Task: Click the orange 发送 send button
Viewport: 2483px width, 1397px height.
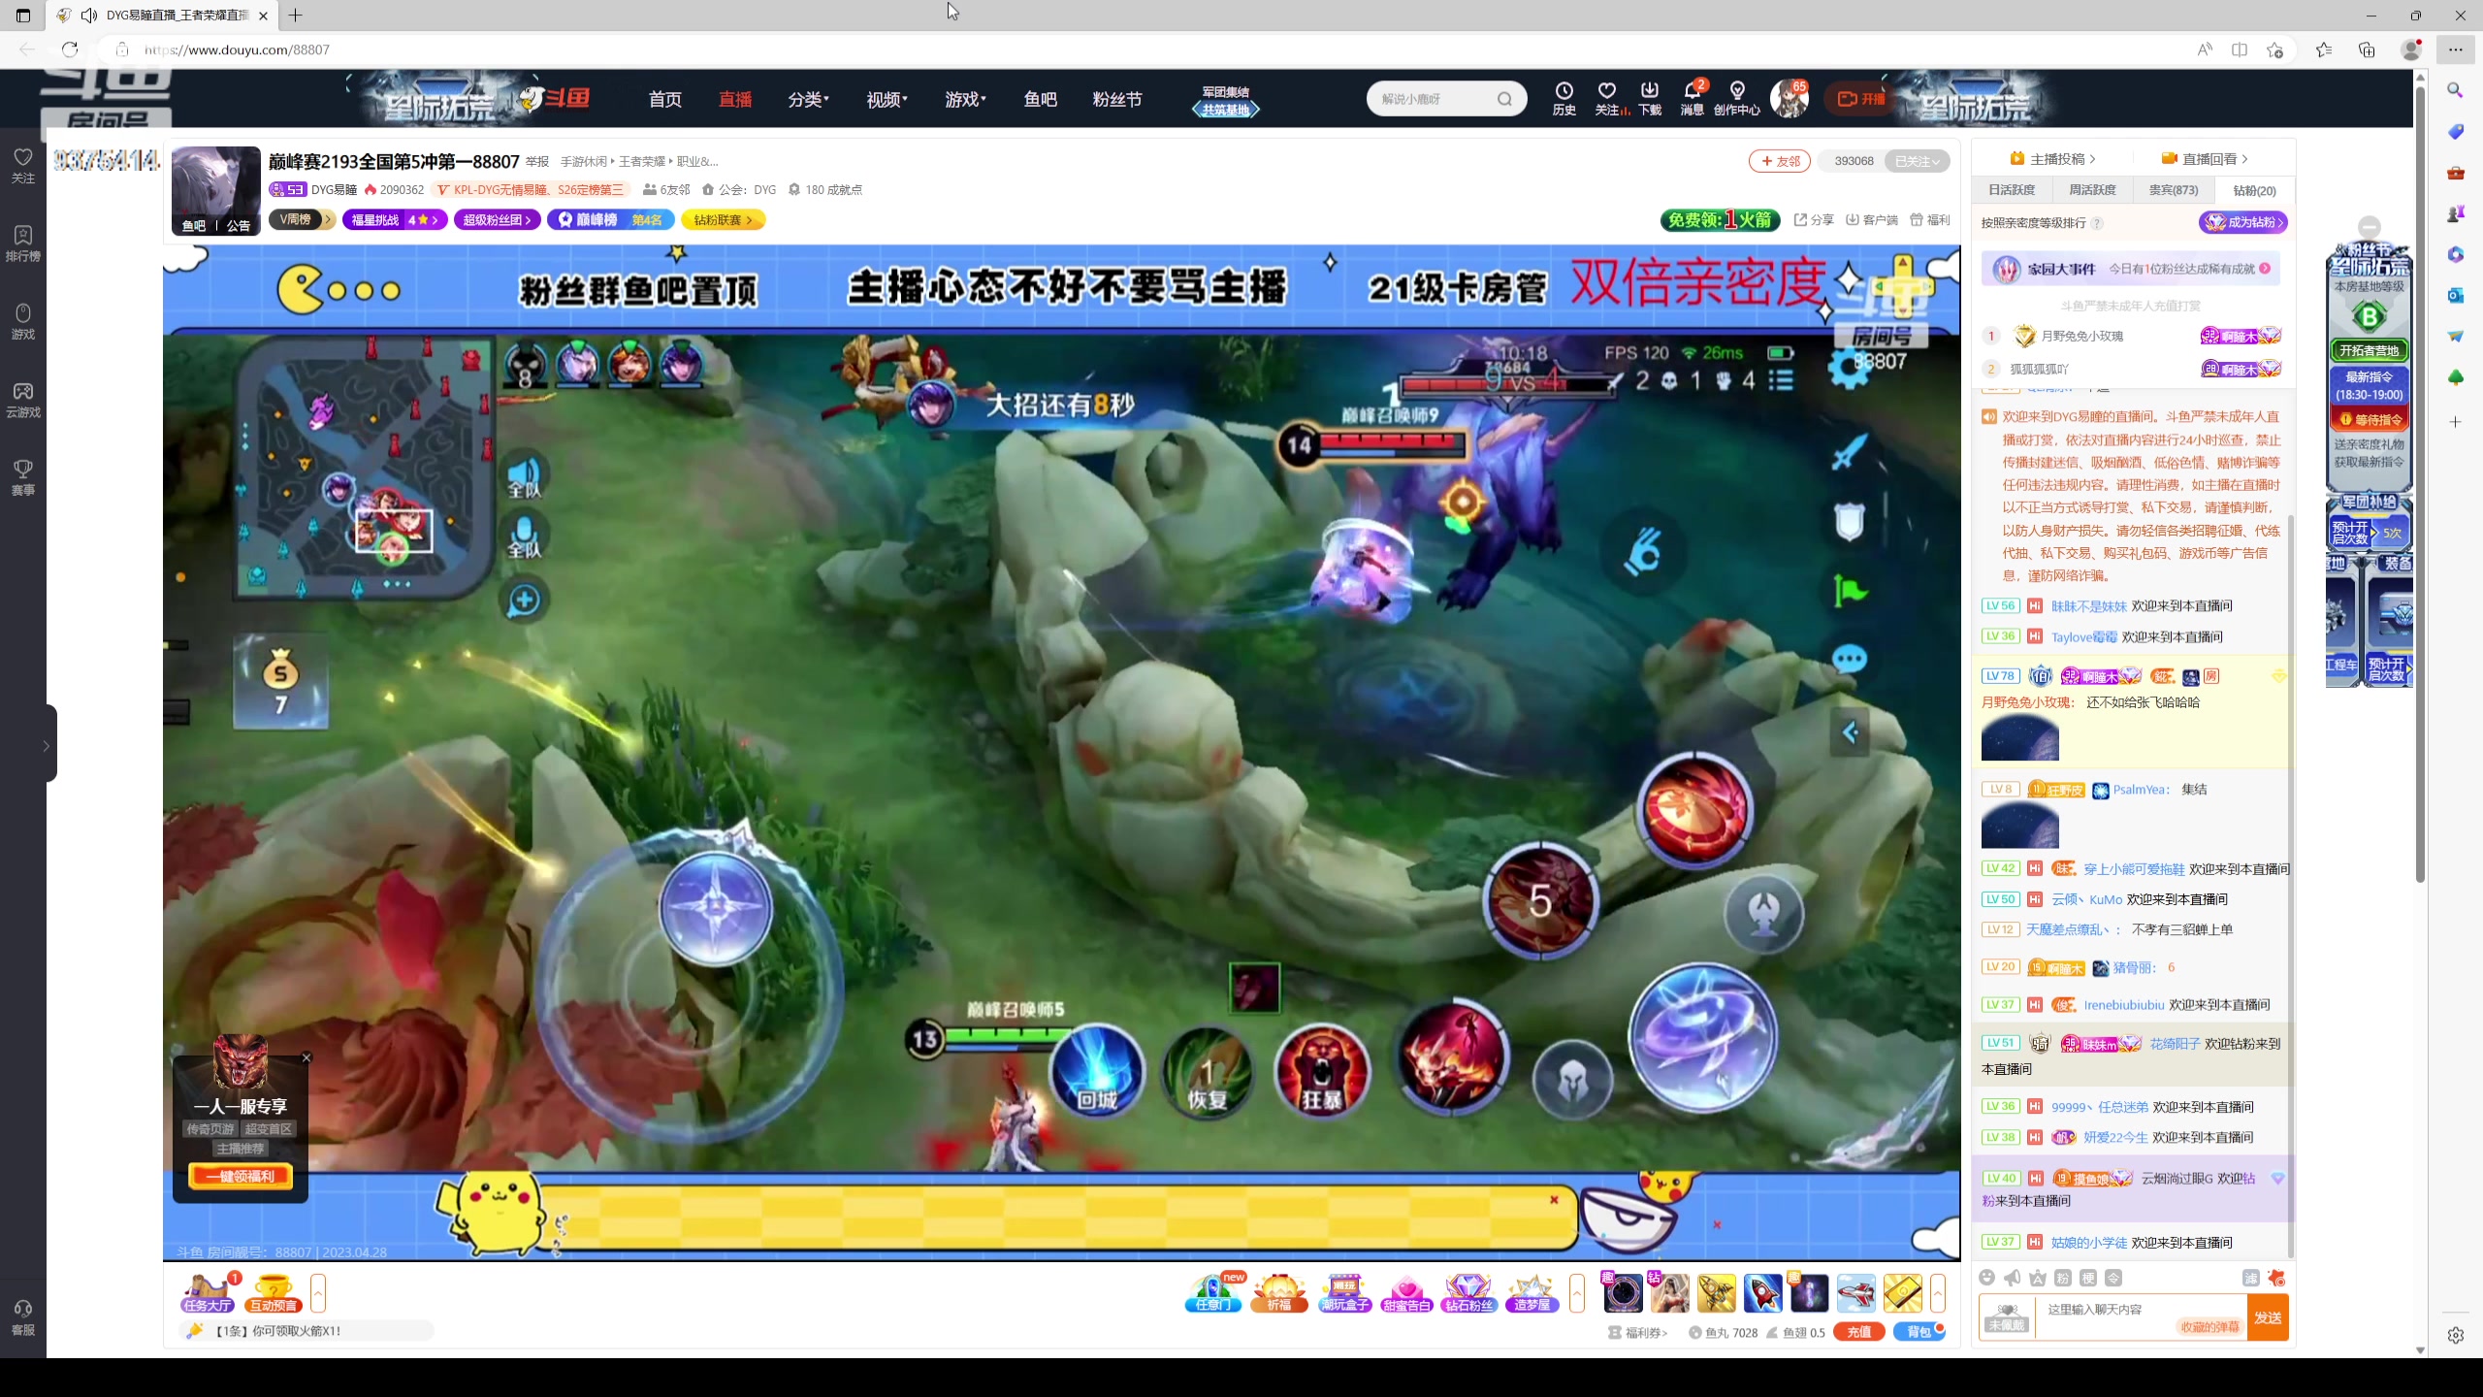Action: tap(2267, 1317)
